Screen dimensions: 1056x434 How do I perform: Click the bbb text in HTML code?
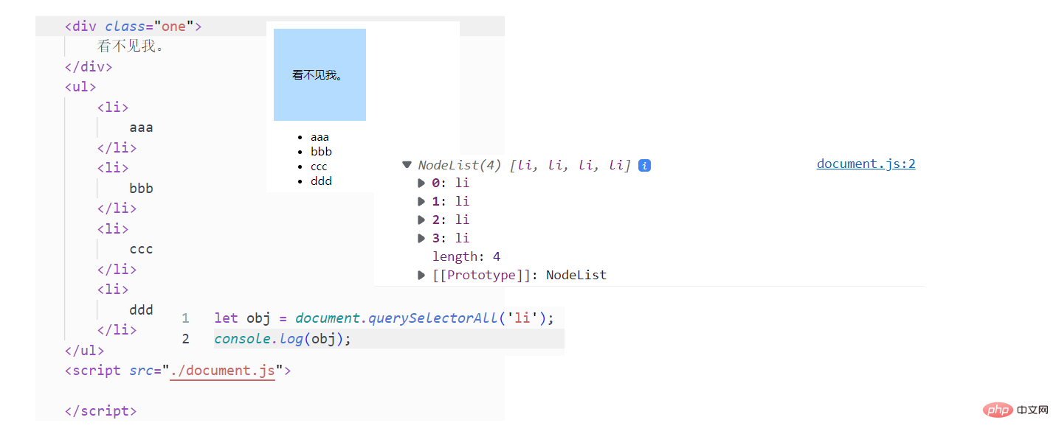tap(141, 188)
